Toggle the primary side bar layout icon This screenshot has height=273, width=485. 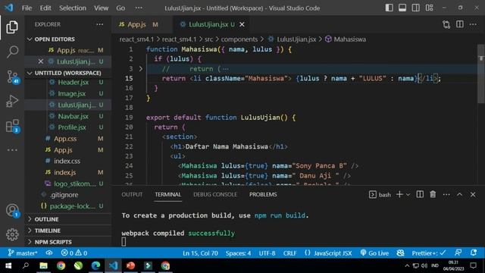389,8
